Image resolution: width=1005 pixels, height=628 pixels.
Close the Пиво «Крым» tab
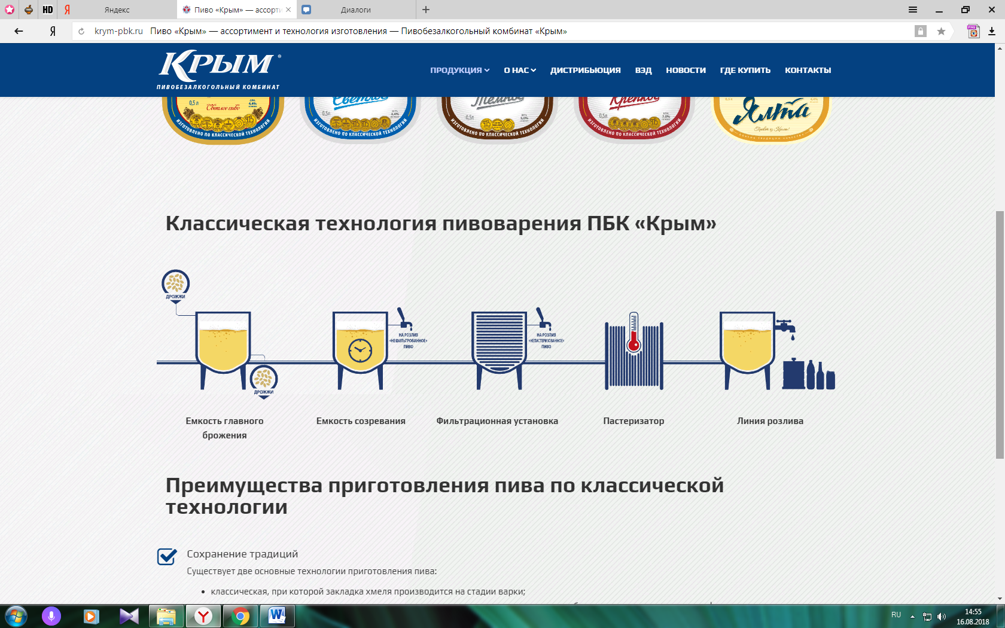(x=288, y=10)
